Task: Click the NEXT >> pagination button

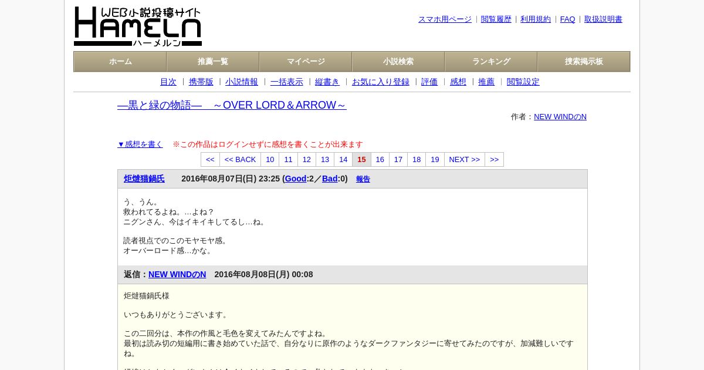Action: 465,160
